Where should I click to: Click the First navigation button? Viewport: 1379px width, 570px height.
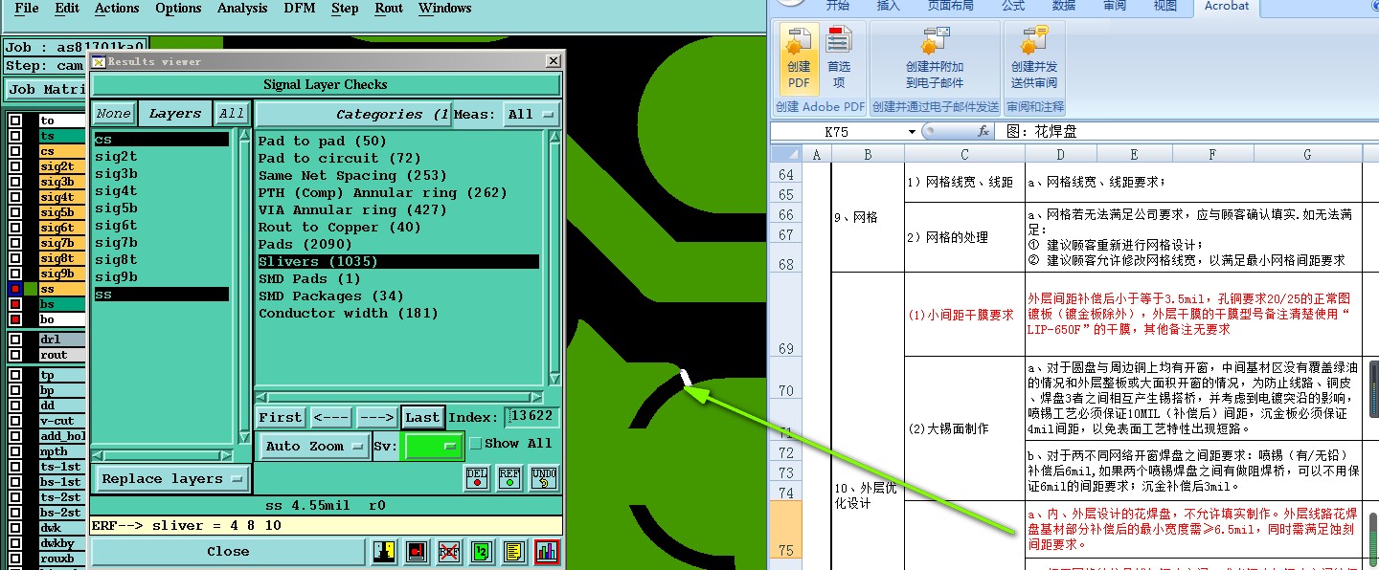(281, 417)
